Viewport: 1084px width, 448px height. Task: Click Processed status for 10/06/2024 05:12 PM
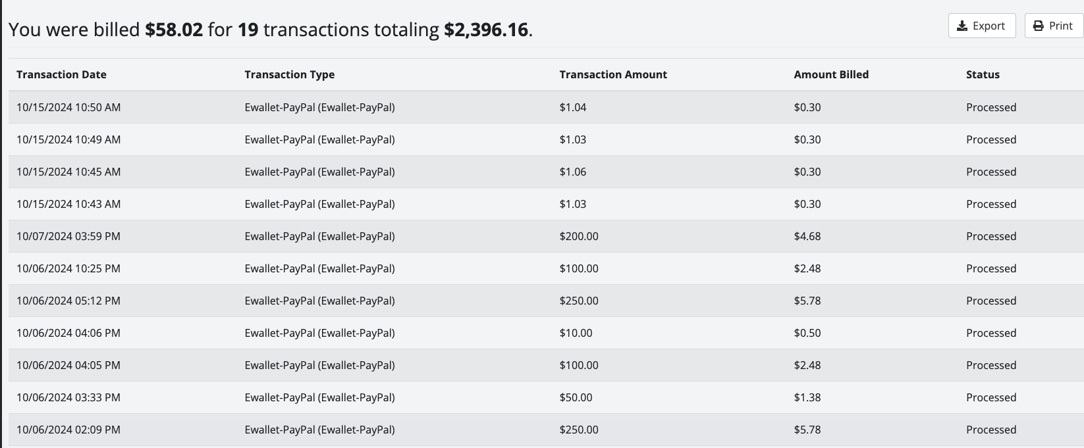pyautogui.click(x=991, y=301)
